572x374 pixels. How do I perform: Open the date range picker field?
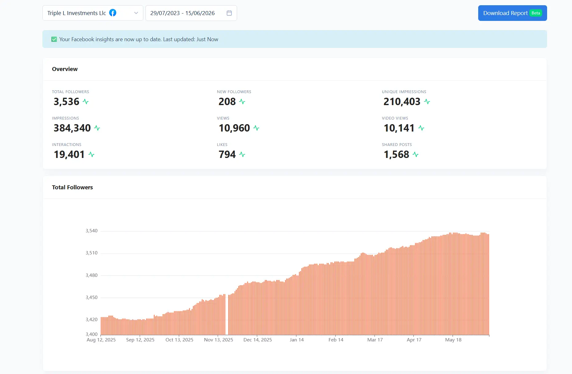191,13
